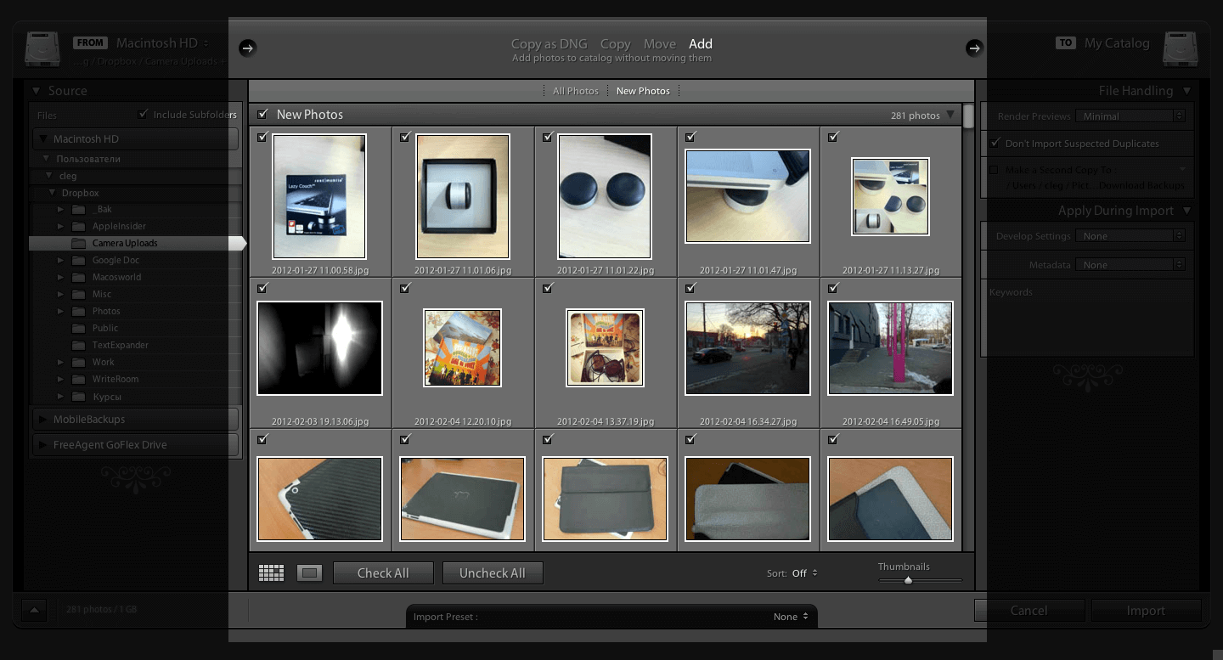Switch to grid view icon
Viewport: 1223px width, 660px height.
(x=271, y=573)
